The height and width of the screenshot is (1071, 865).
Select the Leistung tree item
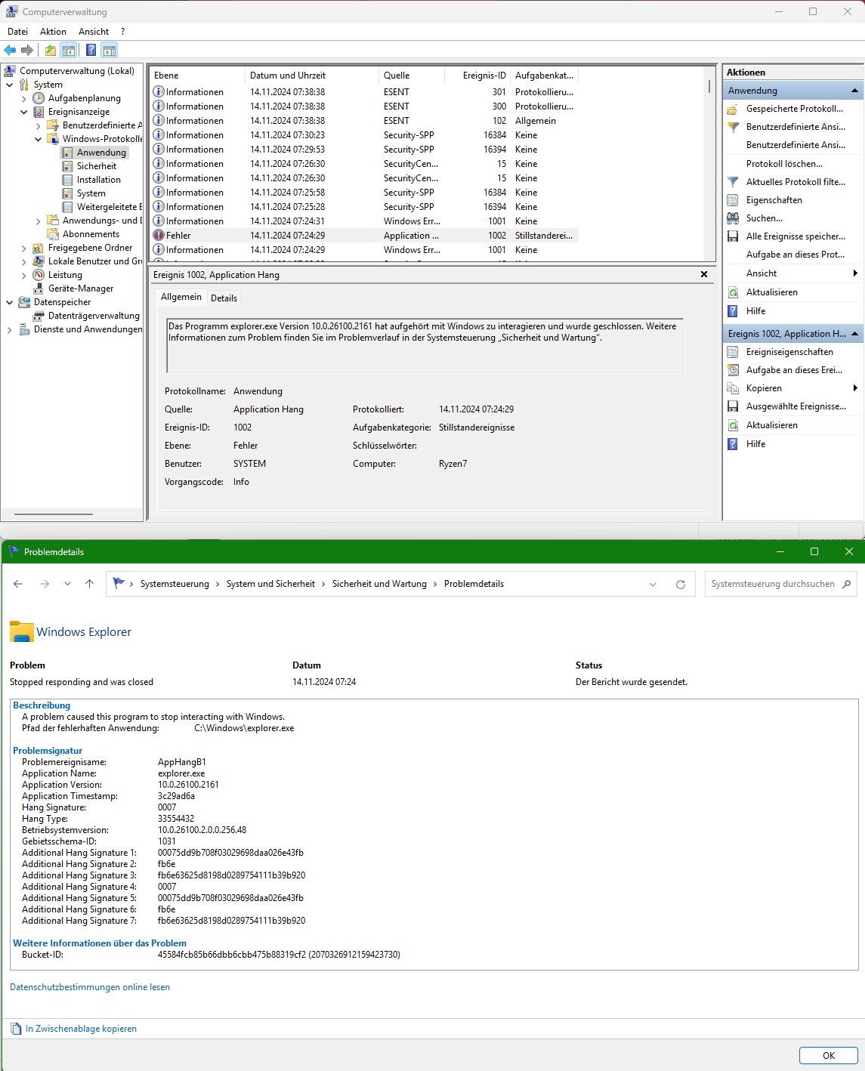tap(65, 275)
